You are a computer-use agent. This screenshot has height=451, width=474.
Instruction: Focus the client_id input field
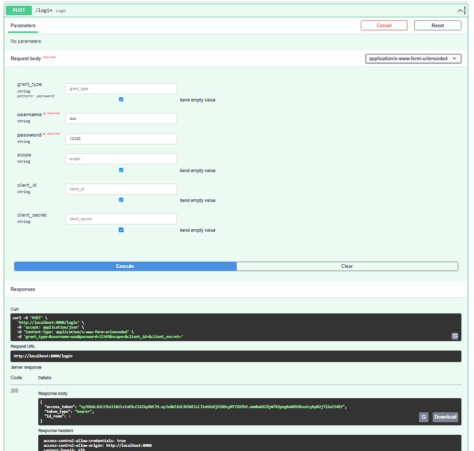121,189
